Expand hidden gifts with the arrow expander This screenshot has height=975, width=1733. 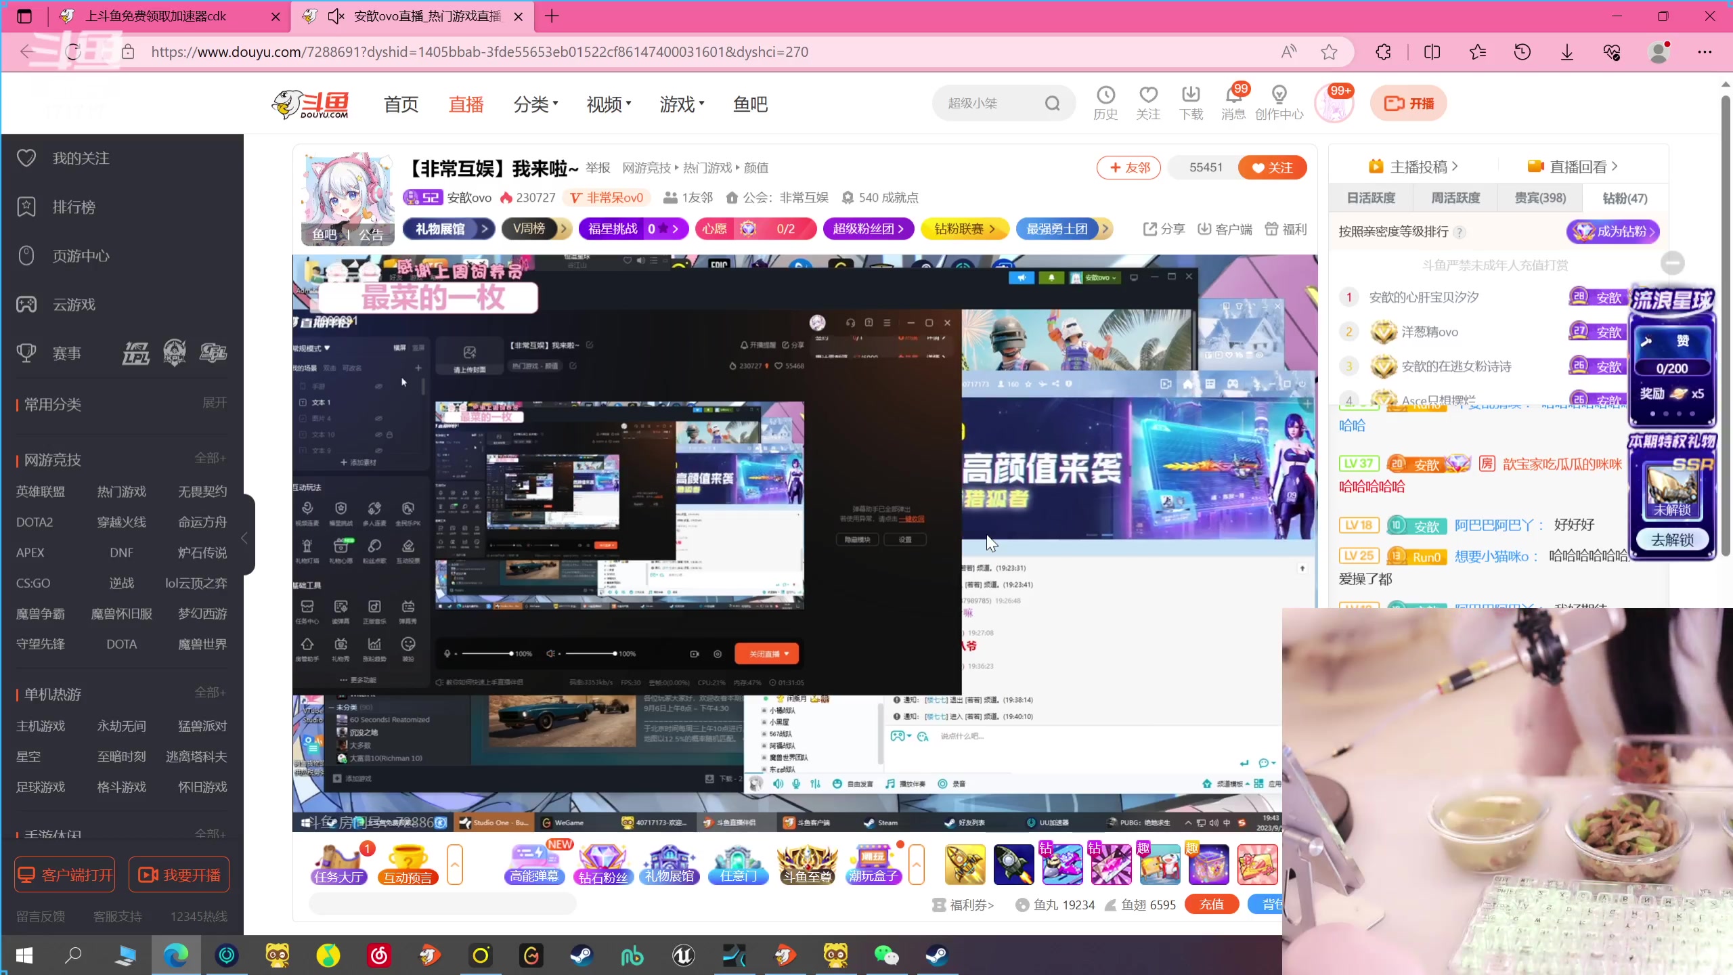point(917,865)
